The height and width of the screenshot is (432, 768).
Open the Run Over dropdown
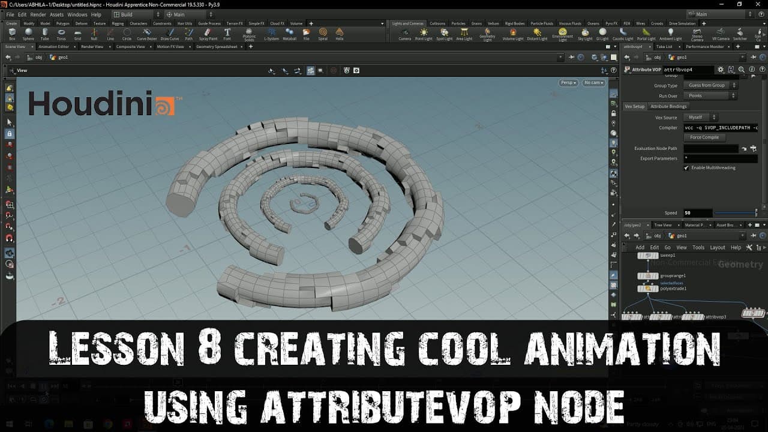coord(710,95)
